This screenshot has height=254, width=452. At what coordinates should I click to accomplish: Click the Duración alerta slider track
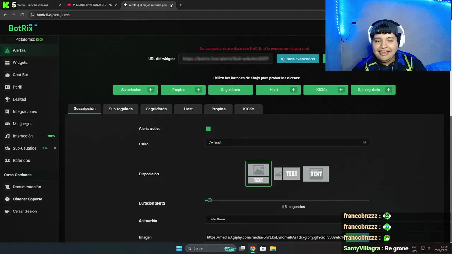(287, 200)
